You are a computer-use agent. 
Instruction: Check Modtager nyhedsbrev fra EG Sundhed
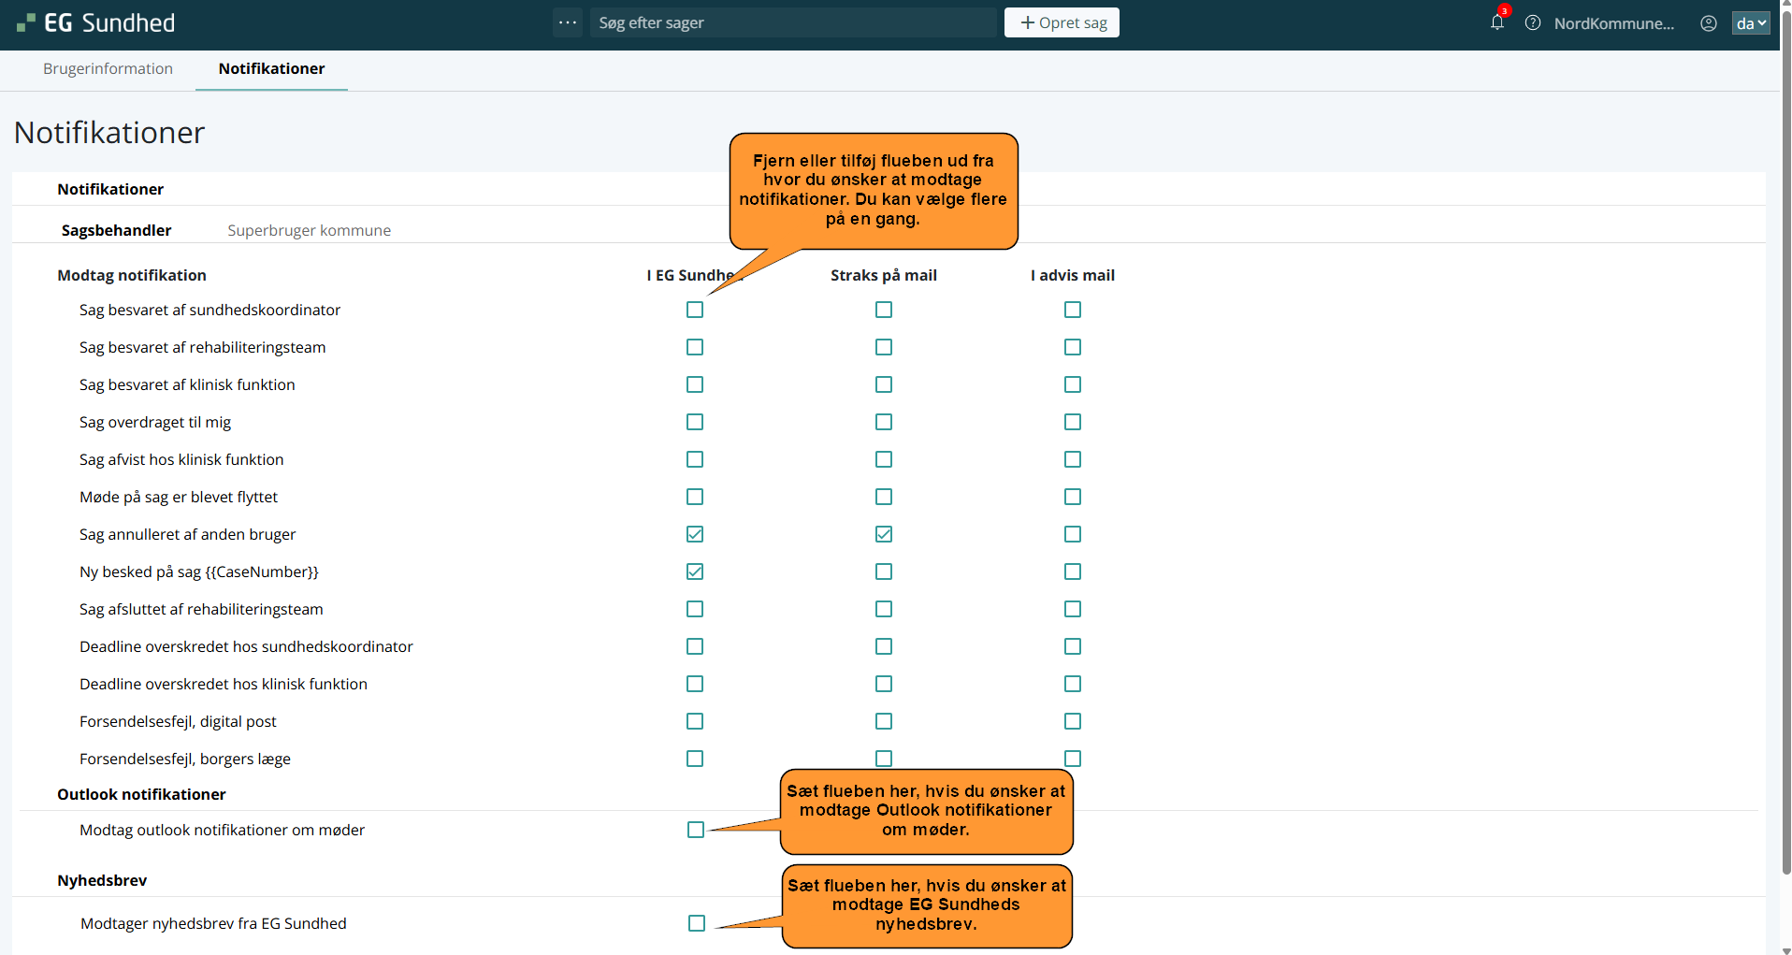click(x=697, y=923)
